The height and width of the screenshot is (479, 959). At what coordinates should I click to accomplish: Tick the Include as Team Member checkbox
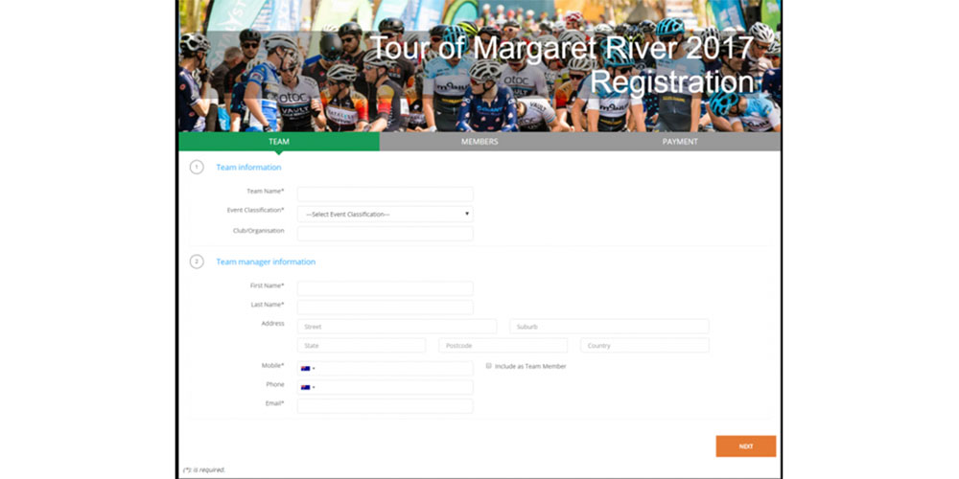click(x=489, y=366)
